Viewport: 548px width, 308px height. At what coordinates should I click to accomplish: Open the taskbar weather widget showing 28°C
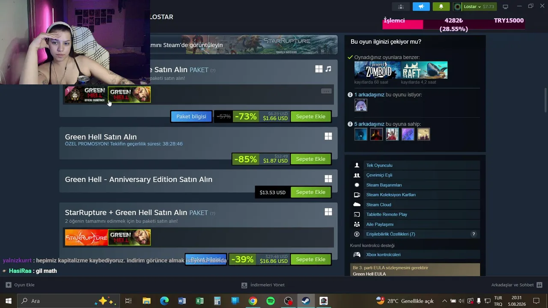(x=405, y=301)
